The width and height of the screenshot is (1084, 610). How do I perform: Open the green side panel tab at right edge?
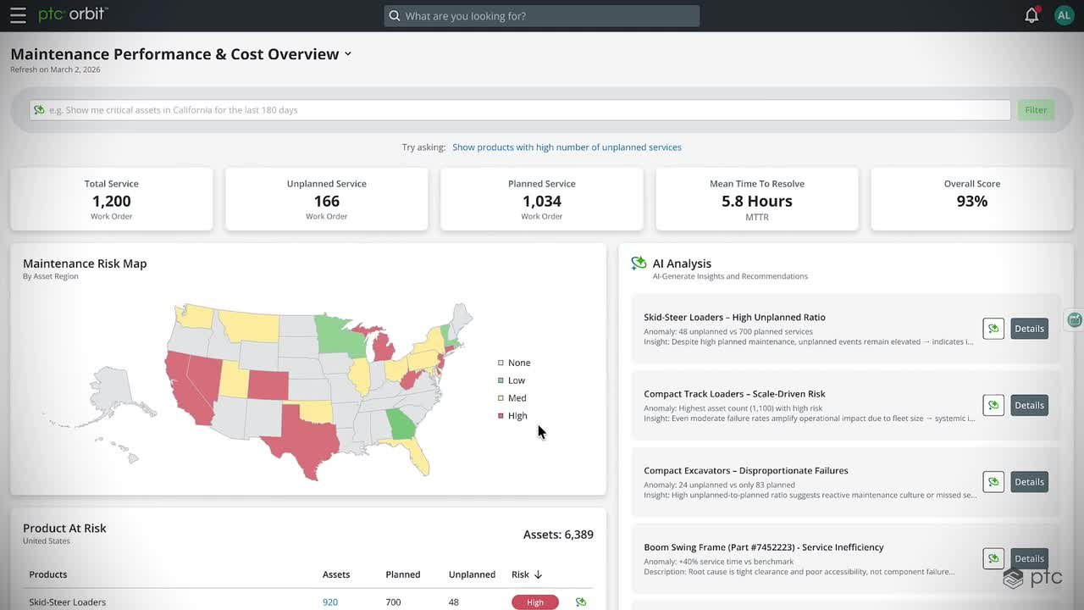pos(1075,319)
